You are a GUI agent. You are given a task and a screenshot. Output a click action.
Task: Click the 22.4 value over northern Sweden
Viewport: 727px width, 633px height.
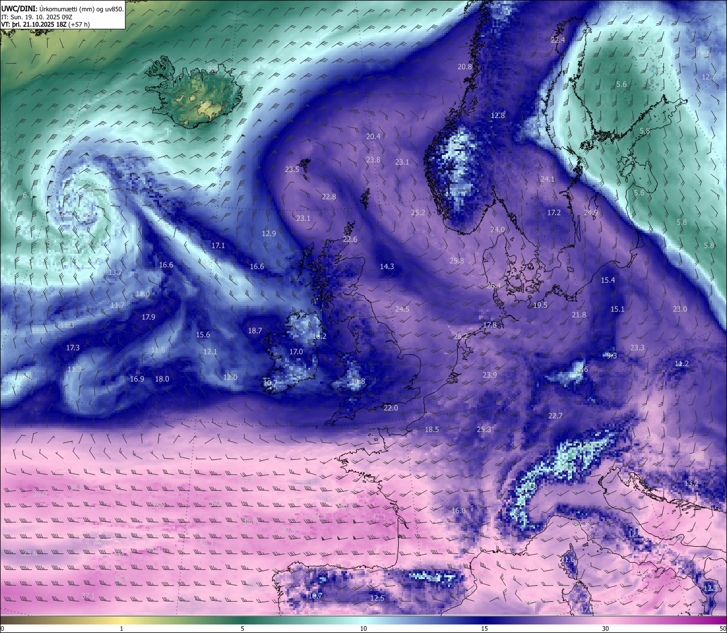(558, 40)
